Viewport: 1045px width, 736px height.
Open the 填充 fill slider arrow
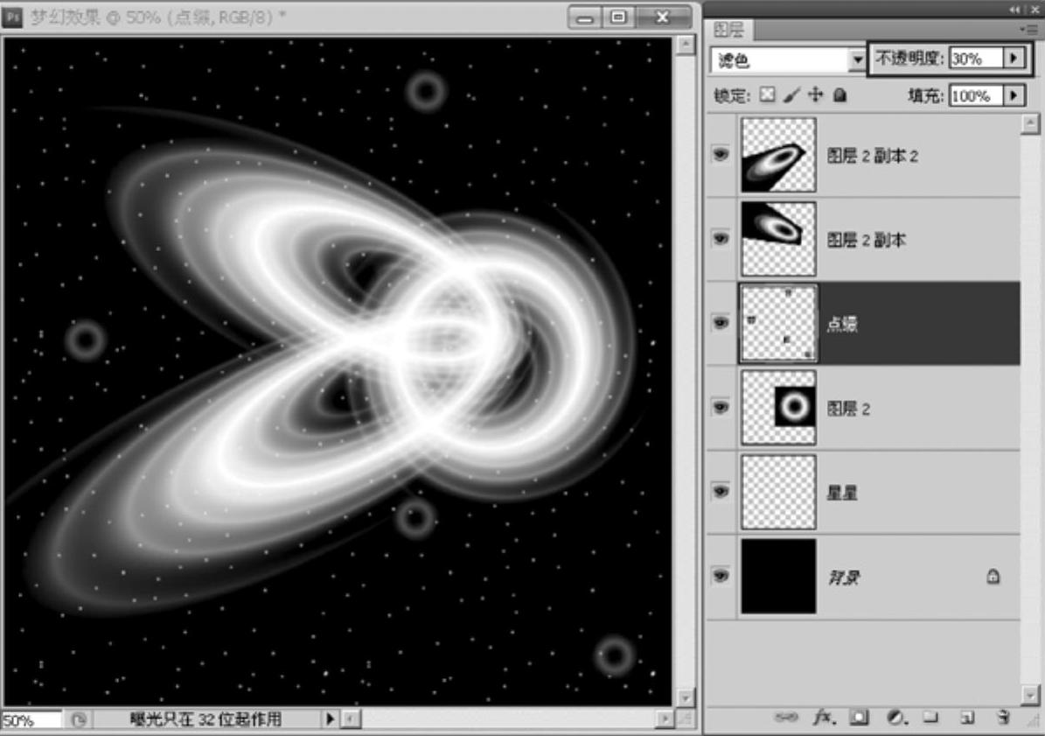(1014, 95)
